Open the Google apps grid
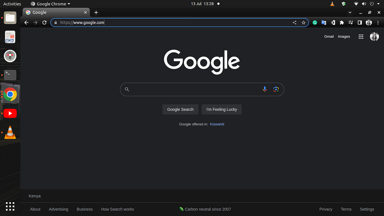The width and height of the screenshot is (384, 216). point(361,36)
